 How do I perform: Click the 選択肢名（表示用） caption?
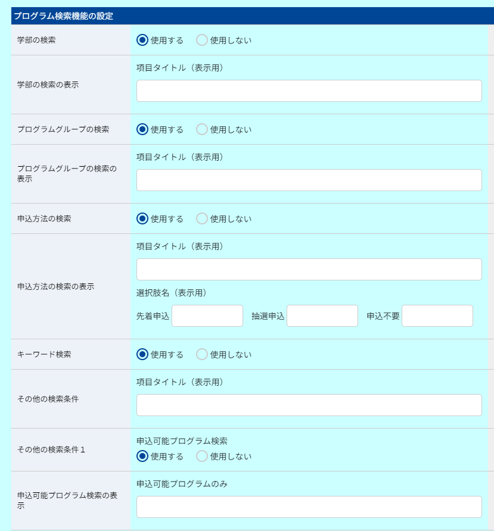click(173, 293)
